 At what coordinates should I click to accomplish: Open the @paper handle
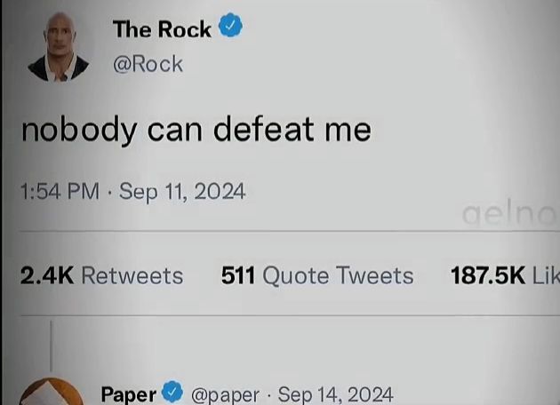coord(225,395)
